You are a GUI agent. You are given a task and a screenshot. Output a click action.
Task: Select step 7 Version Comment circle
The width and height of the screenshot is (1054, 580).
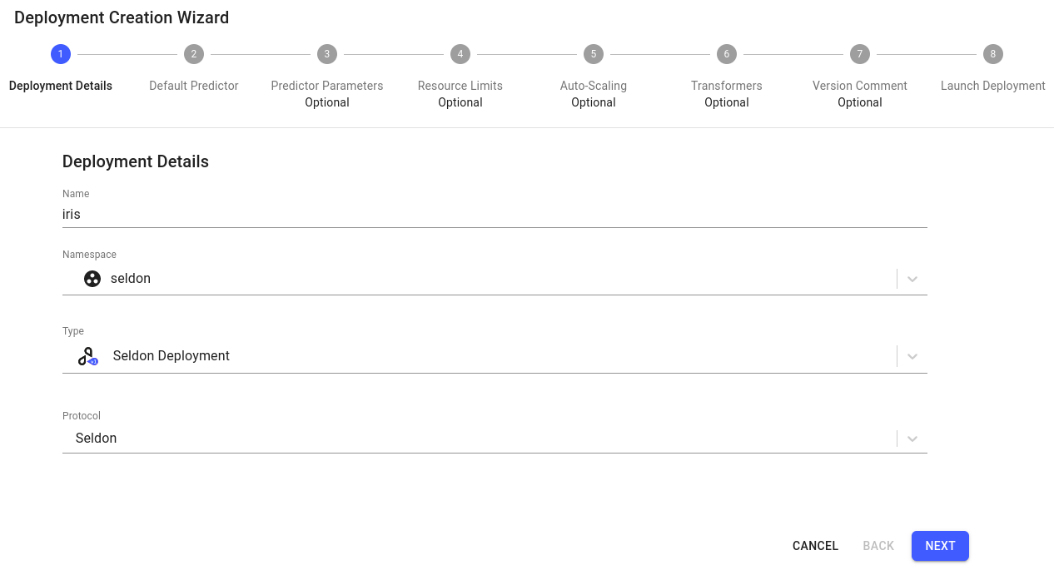[860, 54]
